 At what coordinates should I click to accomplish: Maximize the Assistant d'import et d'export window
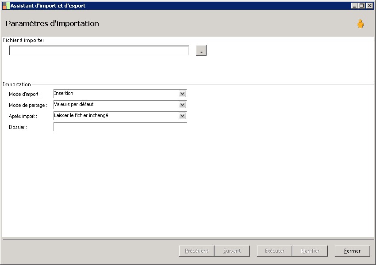(362, 6)
